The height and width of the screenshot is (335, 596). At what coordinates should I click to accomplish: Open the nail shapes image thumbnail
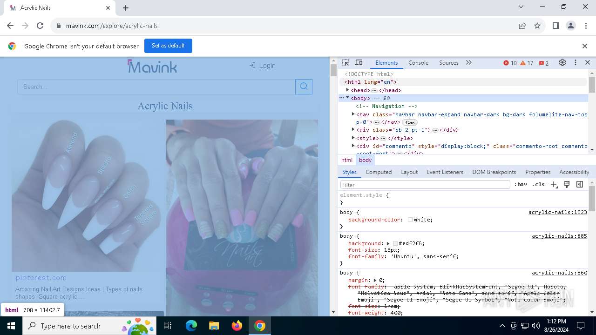88,195
